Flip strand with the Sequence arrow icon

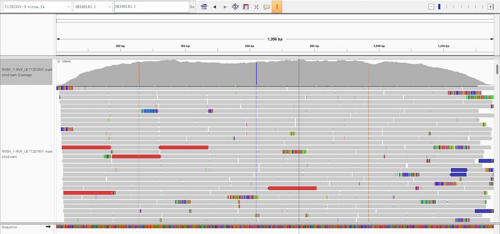click(48, 227)
